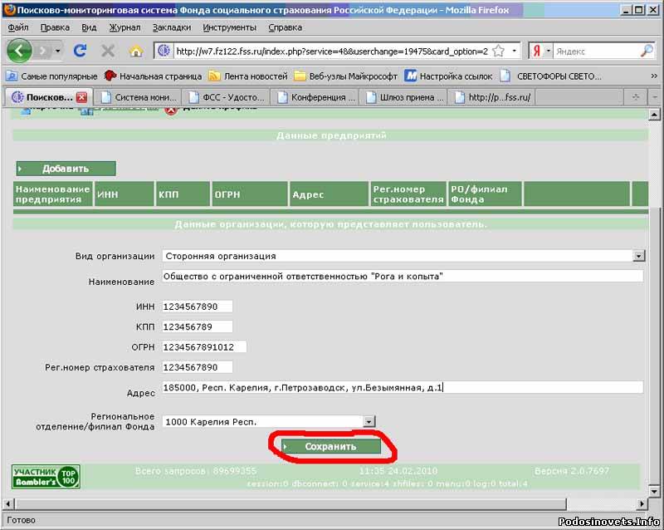Stop loading with the X toolbar icon
The width and height of the screenshot is (664, 530).
pyautogui.click(x=108, y=52)
